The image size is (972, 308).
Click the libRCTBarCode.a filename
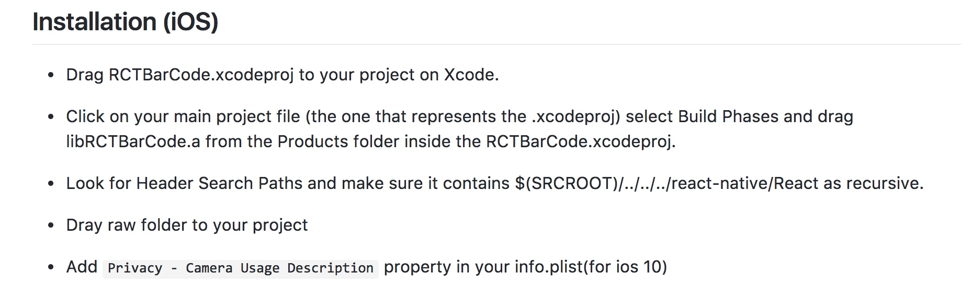click(x=133, y=141)
